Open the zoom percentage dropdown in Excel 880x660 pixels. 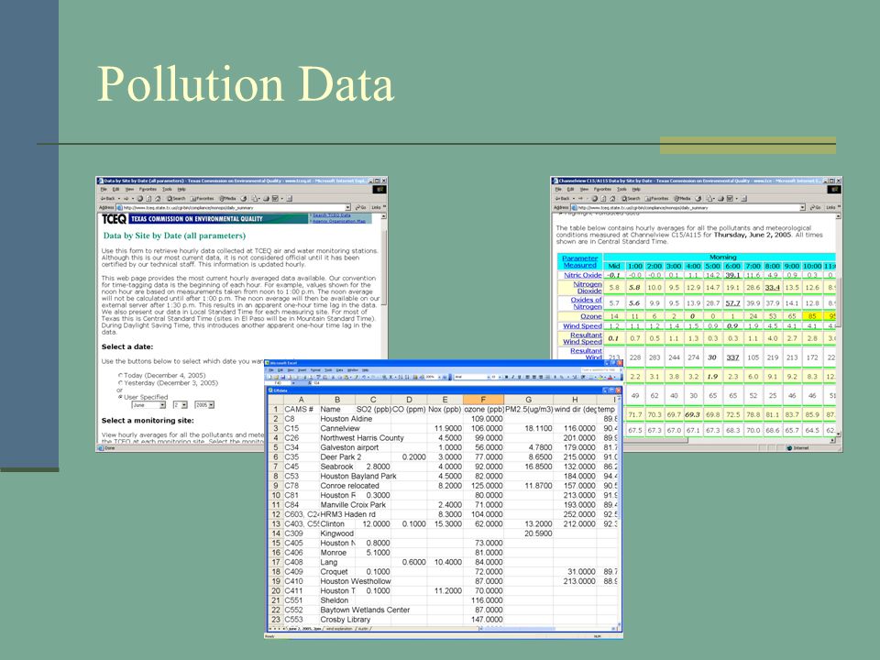click(439, 377)
